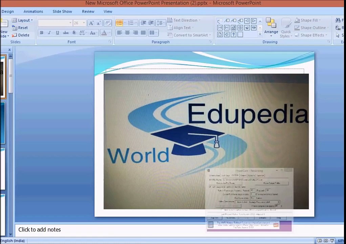
Task: Click the Delete slide button
Action: 21,35
